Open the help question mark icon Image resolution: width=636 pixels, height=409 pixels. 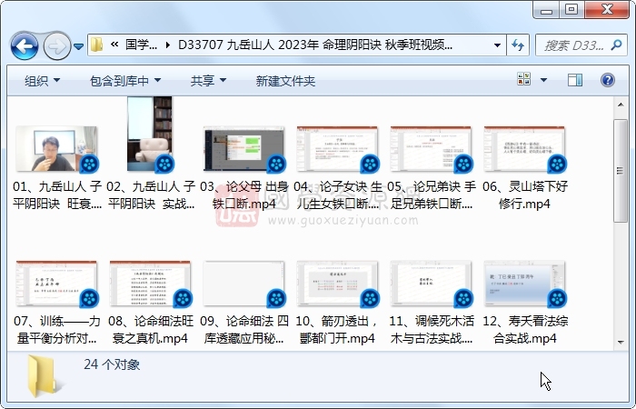[606, 81]
